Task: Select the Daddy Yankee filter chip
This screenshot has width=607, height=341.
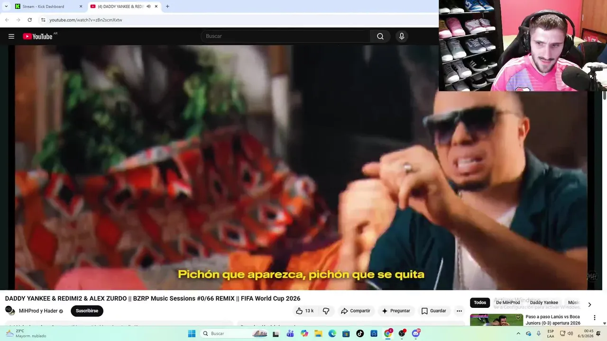Action: pyautogui.click(x=544, y=303)
